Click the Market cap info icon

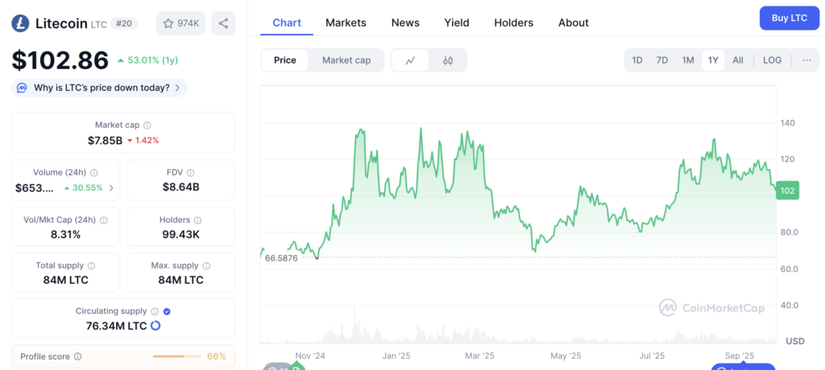tap(147, 125)
